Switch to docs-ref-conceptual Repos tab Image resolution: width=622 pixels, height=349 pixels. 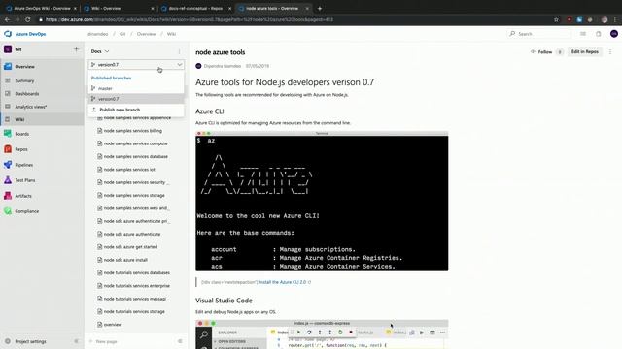pyautogui.click(x=195, y=9)
